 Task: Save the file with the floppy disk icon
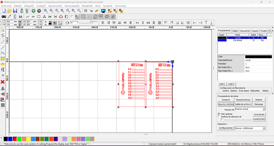15,11
